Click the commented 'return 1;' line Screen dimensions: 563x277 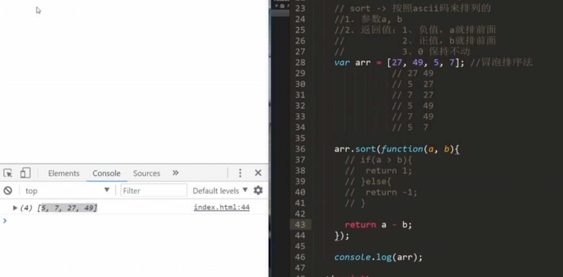(x=379, y=171)
